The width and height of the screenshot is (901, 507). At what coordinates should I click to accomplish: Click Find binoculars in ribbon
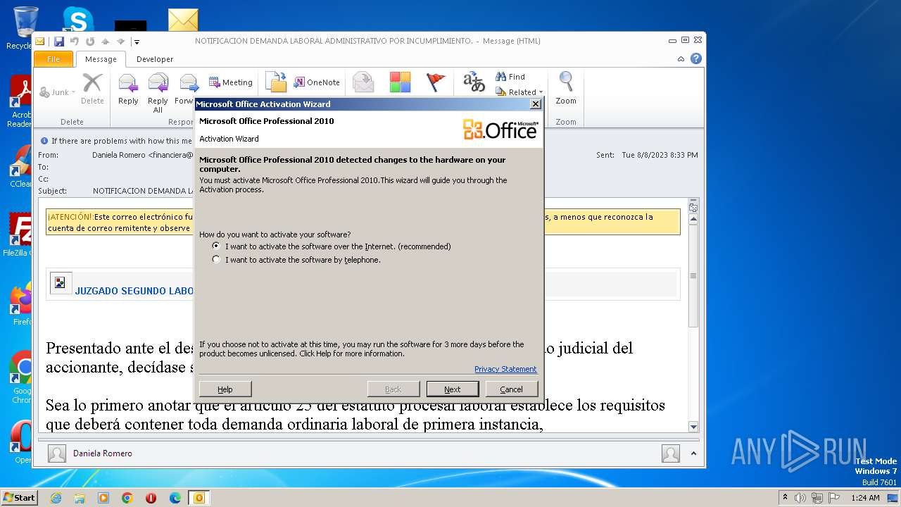coord(510,77)
